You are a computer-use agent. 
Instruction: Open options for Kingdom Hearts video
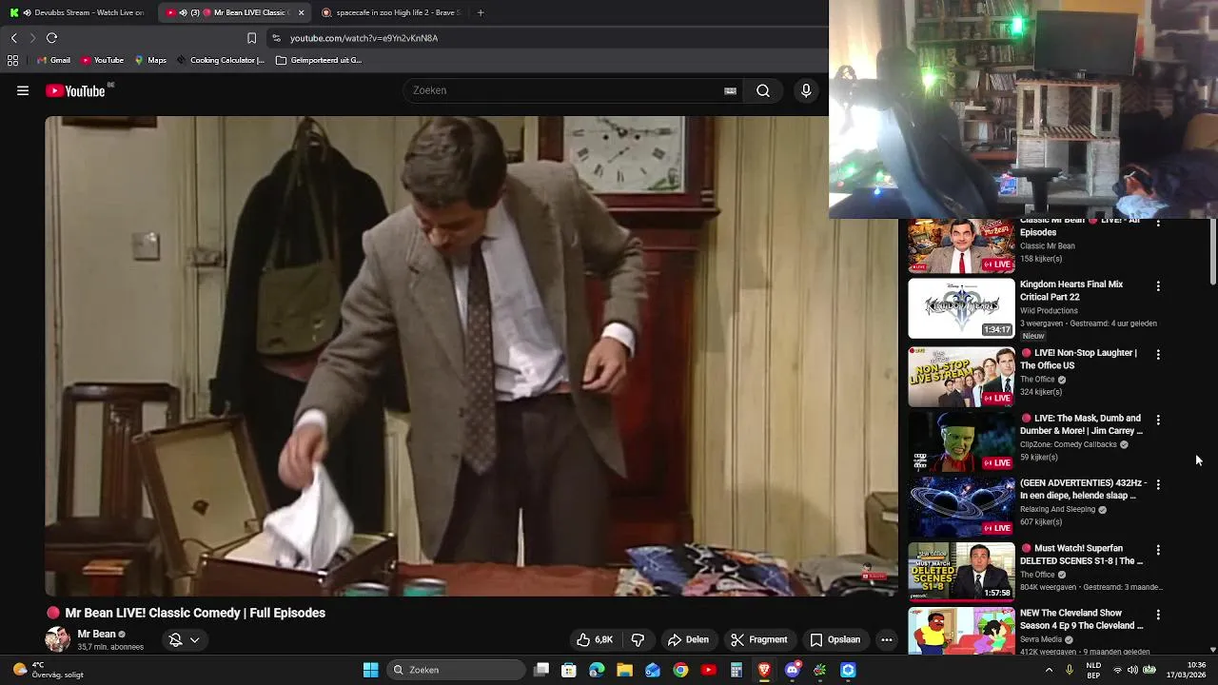pos(1158,285)
